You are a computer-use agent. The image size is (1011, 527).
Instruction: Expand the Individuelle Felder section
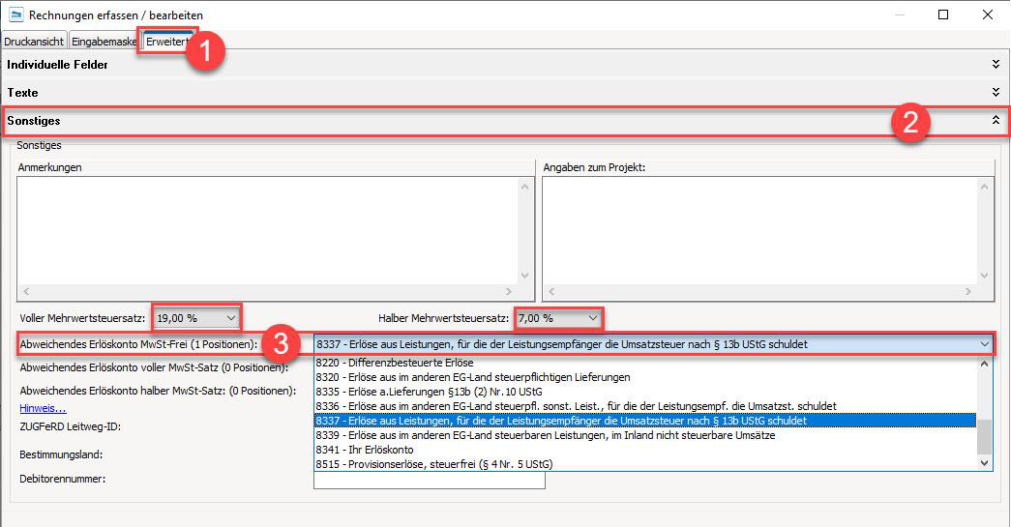click(x=996, y=65)
